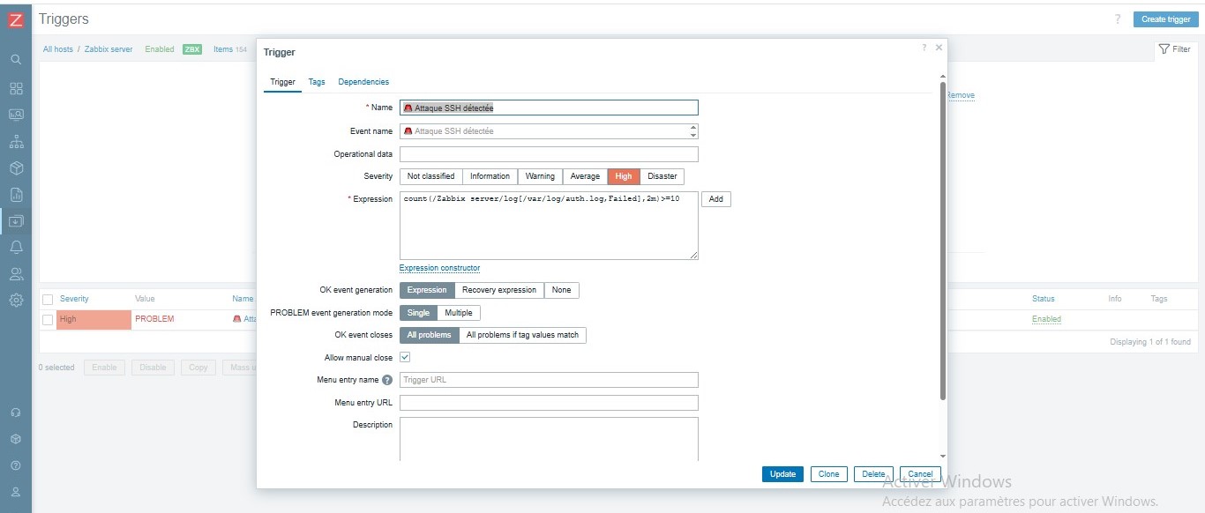1205x513 pixels.
Task: Set OK event generation to None
Action: point(562,290)
